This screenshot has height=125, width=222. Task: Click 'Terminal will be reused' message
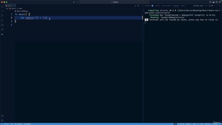[x=184, y=20]
